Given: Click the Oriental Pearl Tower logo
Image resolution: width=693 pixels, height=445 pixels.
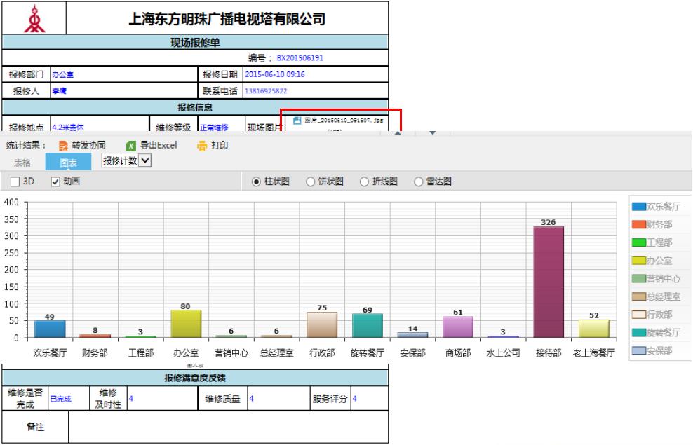Looking at the screenshot, I should (x=34, y=18).
